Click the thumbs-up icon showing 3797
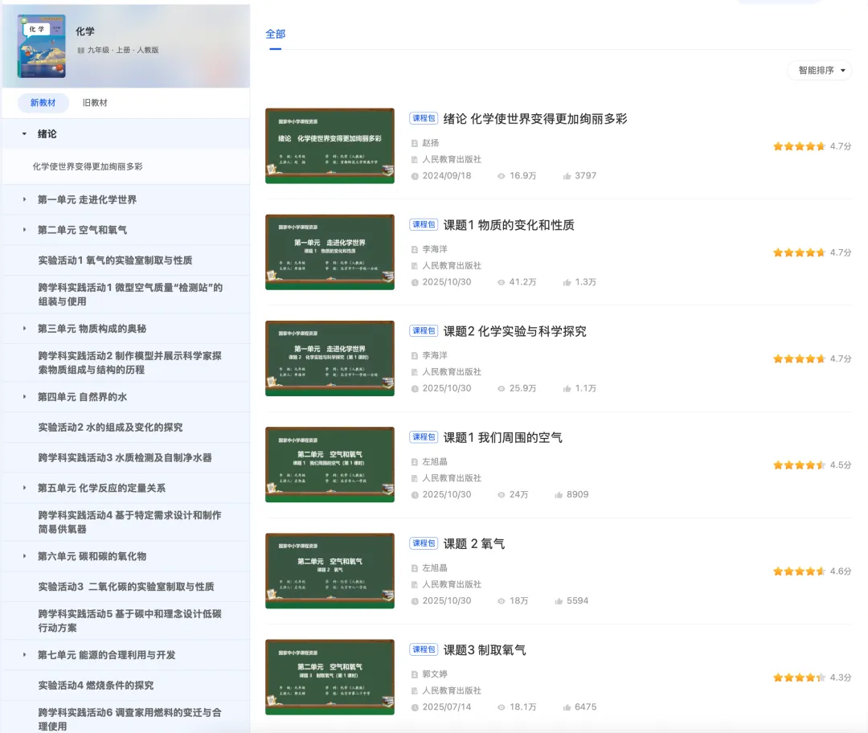The height and width of the screenshot is (733, 868). [x=567, y=176]
